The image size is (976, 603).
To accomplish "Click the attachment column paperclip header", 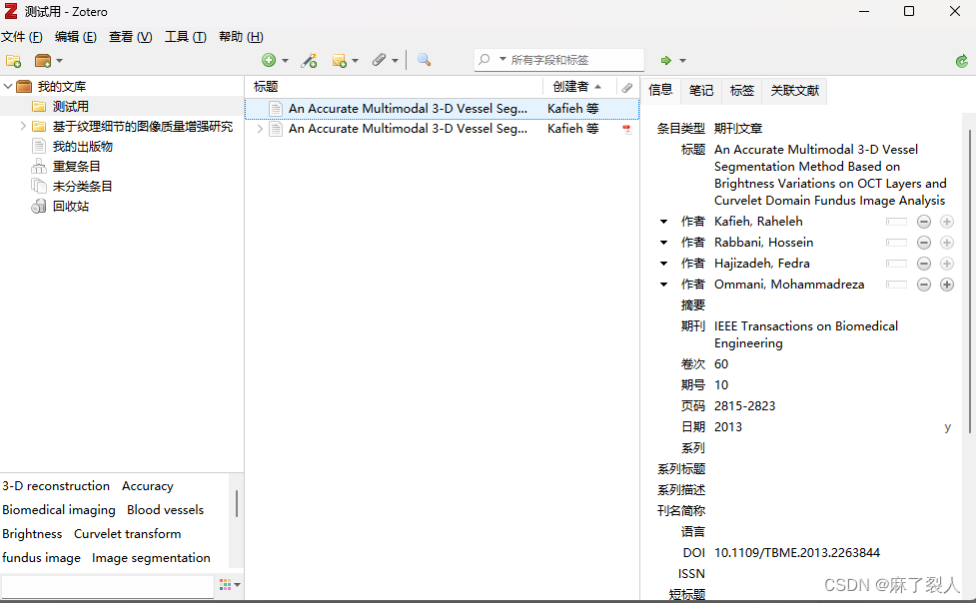I will click(x=627, y=87).
